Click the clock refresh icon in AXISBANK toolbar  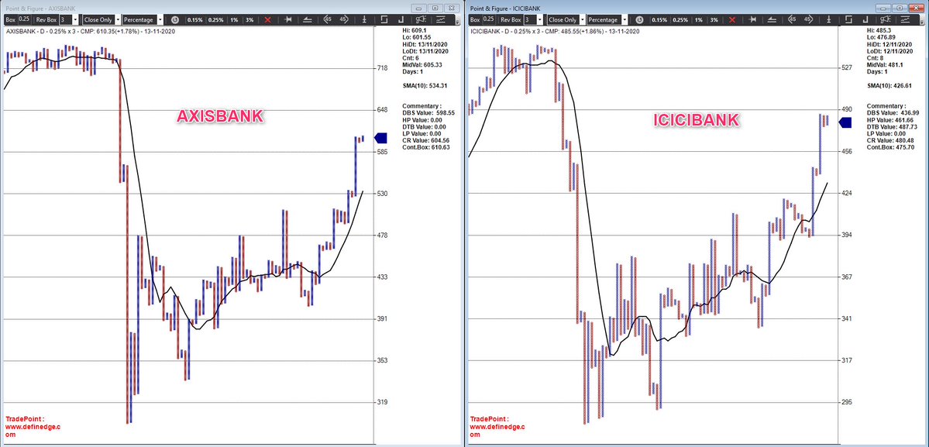[x=175, y=19]
